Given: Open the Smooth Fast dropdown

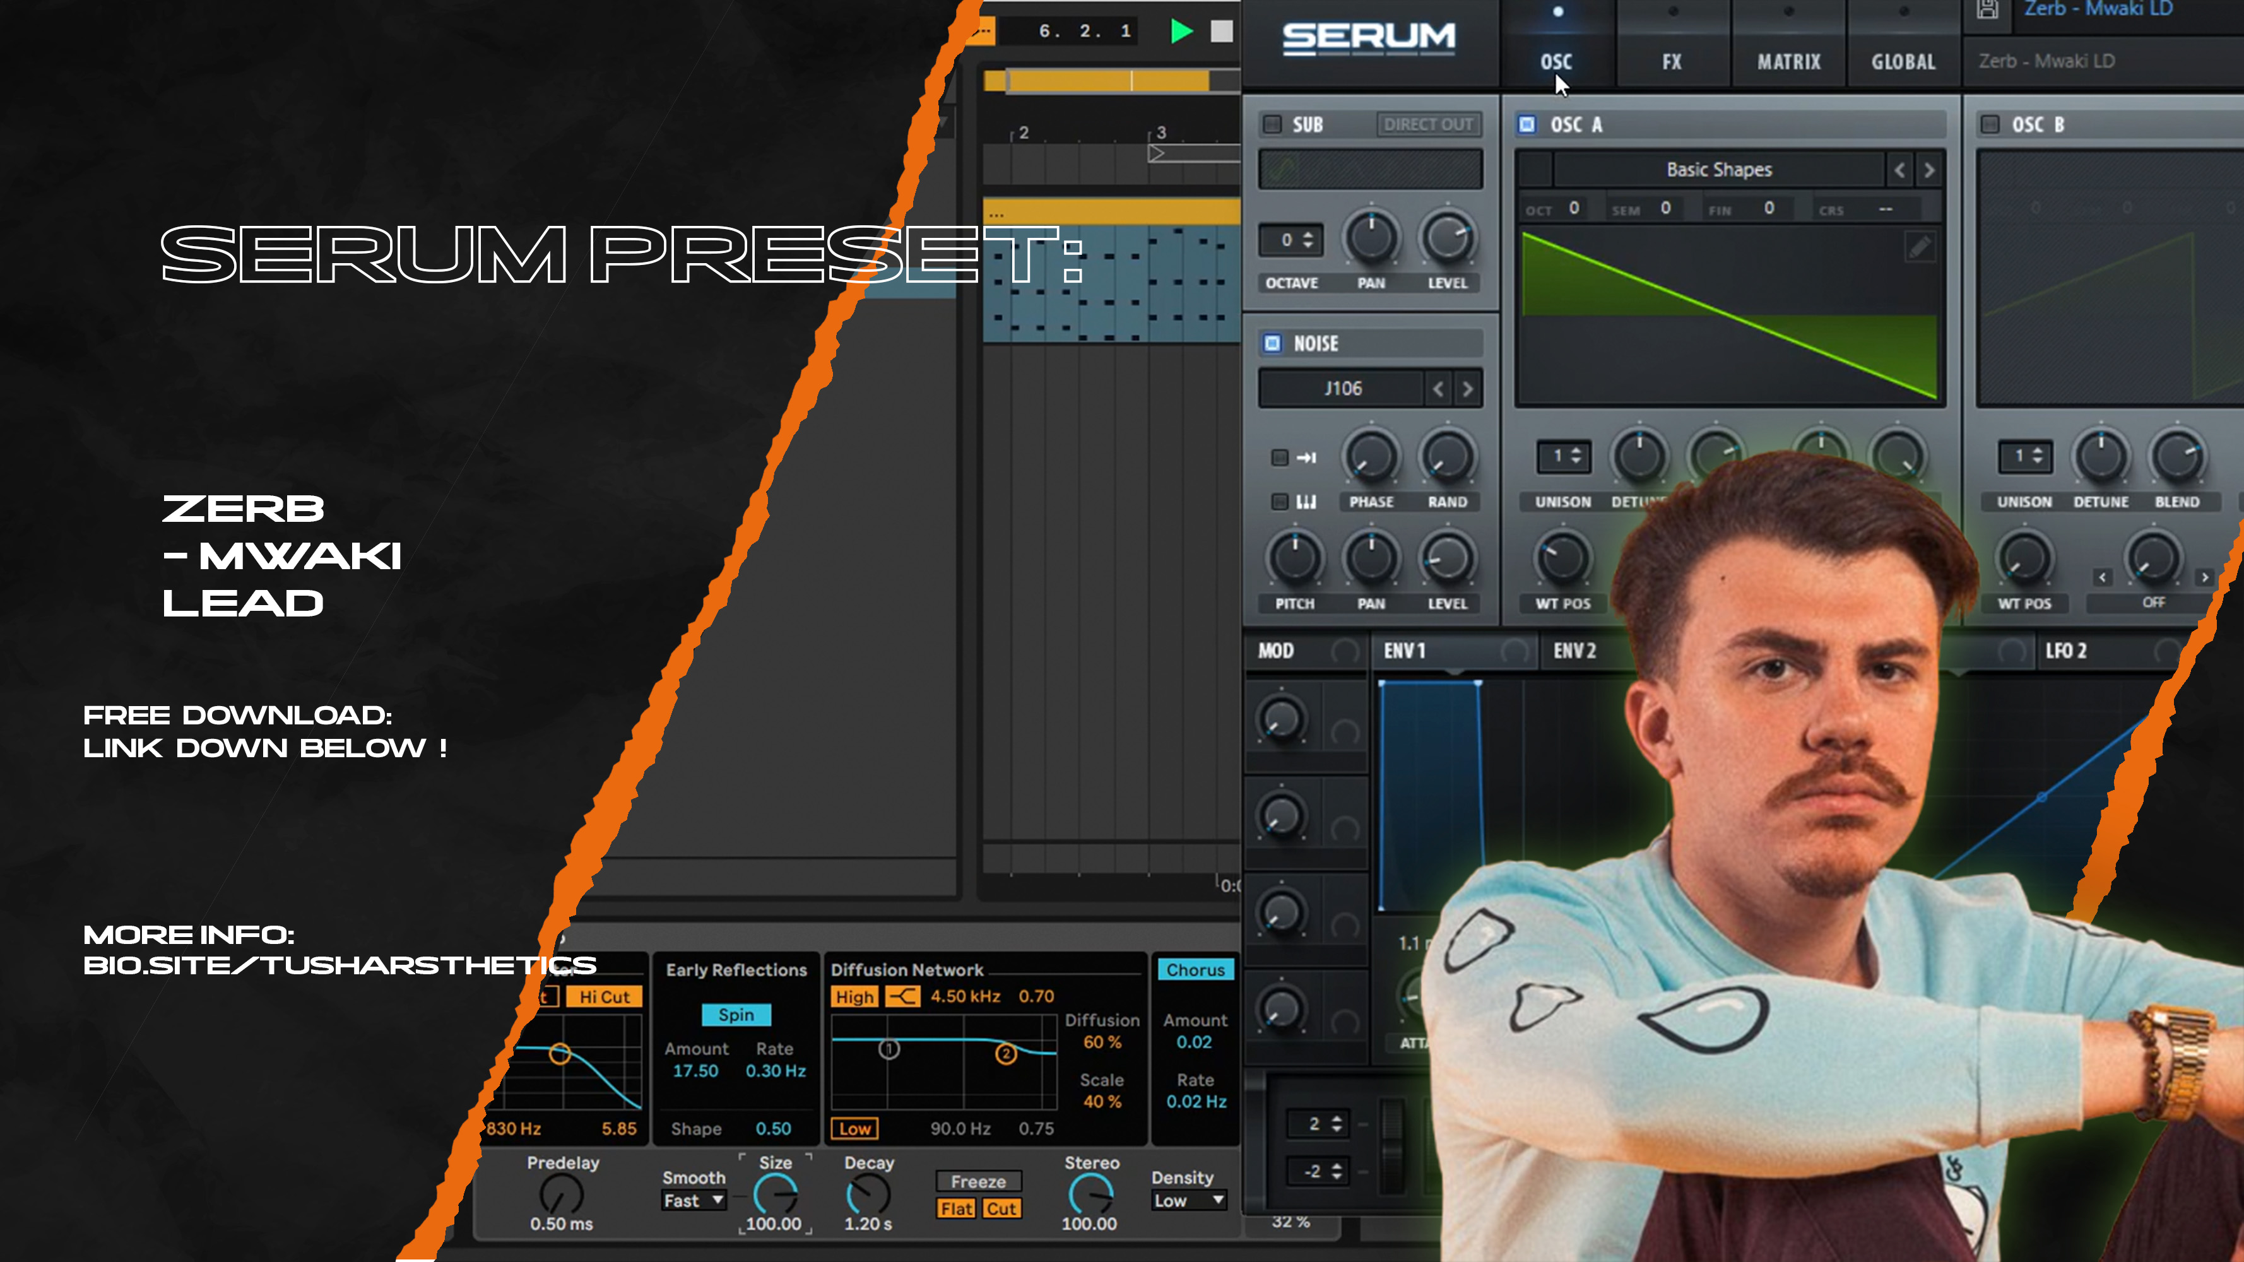Looking at the screenshot, I should pyautogui.click(x=694, y=1201).
